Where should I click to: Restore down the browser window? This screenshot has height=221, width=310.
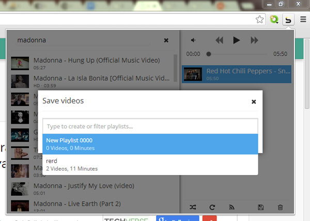(x=281, y=4)
